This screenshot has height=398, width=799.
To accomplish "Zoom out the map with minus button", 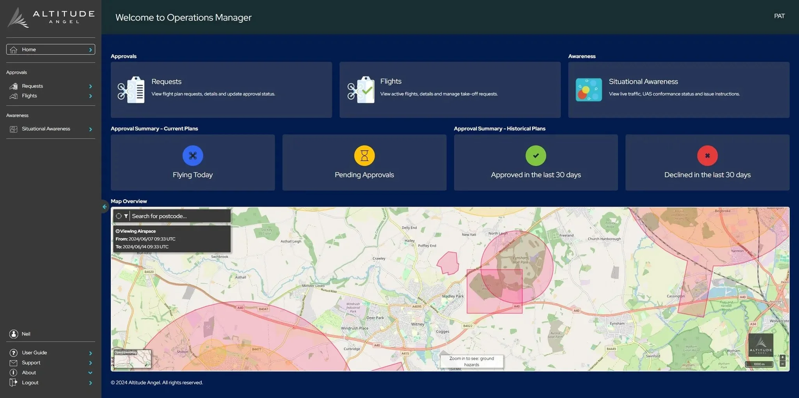I will click(x=782, y=364).
